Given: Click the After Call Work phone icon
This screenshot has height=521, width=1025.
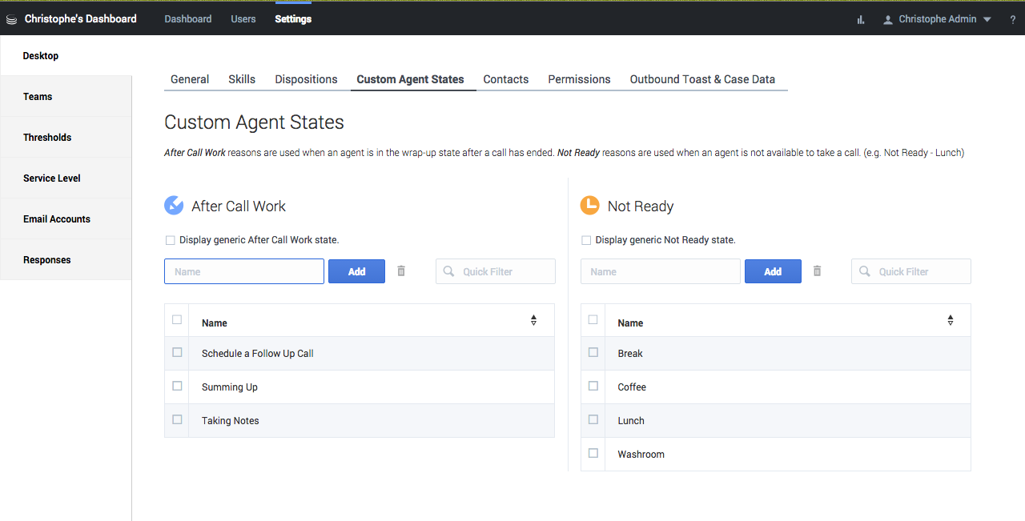Looking at the screenshot, I should click(174, 206).
